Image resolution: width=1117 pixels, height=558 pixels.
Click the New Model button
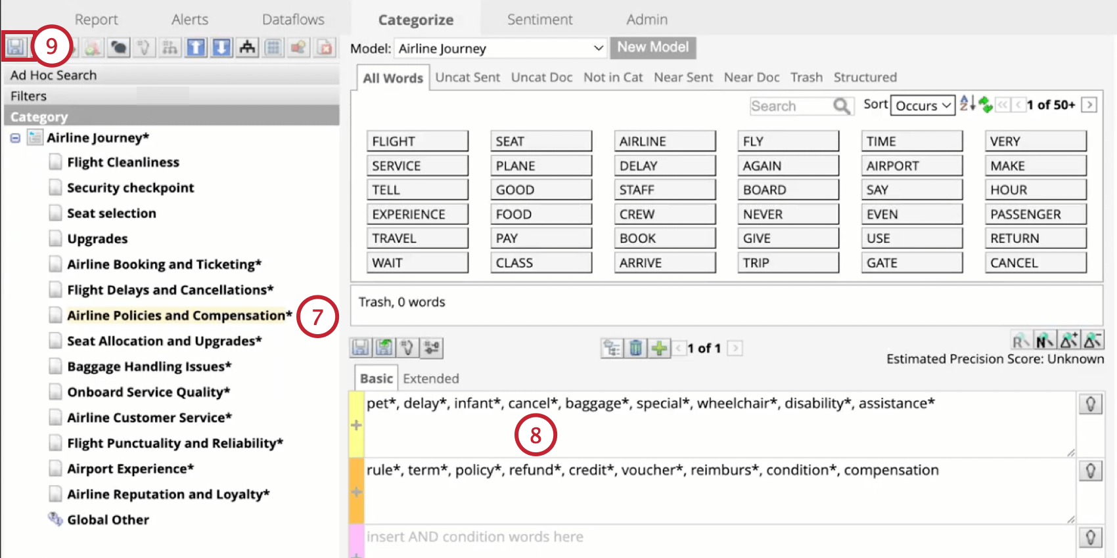(653, 47)
